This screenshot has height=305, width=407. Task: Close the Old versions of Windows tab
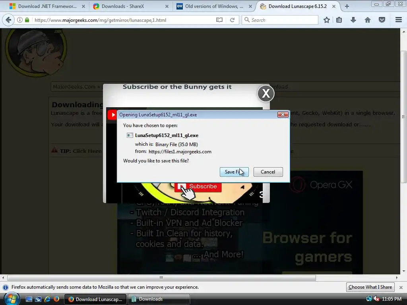(250, 6)
